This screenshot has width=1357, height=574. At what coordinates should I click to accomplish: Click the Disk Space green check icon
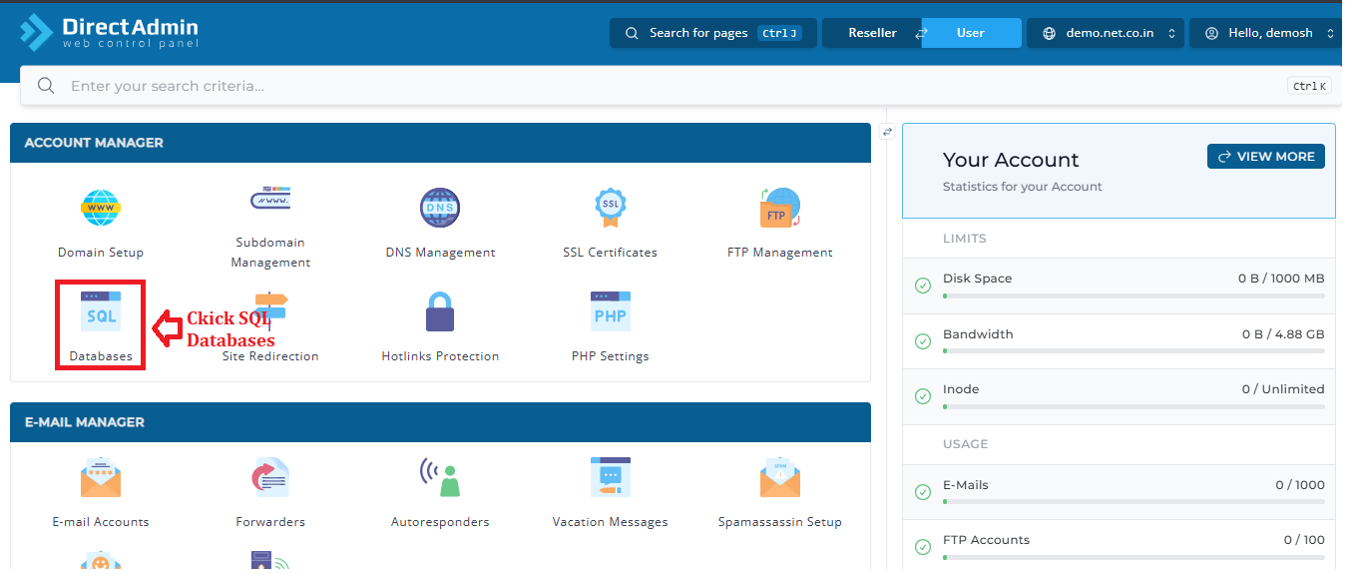click(x=923, y=286)
